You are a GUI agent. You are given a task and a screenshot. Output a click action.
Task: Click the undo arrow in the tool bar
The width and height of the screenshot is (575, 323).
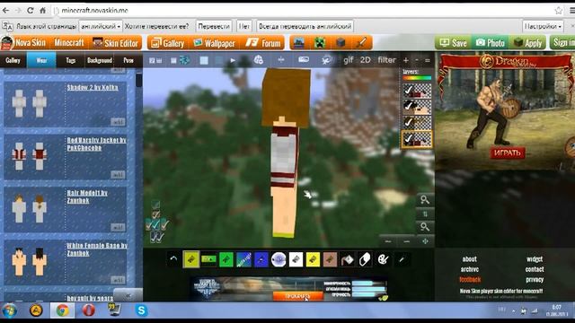click(173, 259)
